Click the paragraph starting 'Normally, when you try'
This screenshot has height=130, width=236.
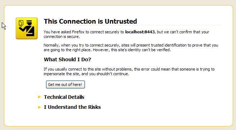coord(131,48)
